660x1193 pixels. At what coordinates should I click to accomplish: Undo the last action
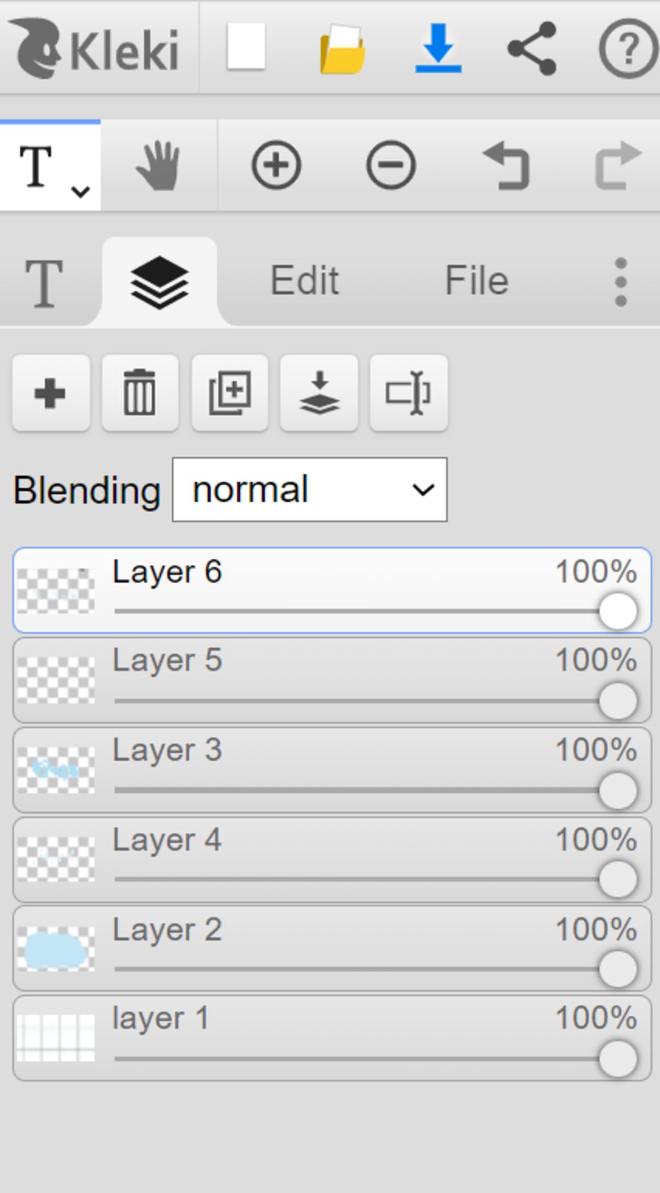[506, 166]
